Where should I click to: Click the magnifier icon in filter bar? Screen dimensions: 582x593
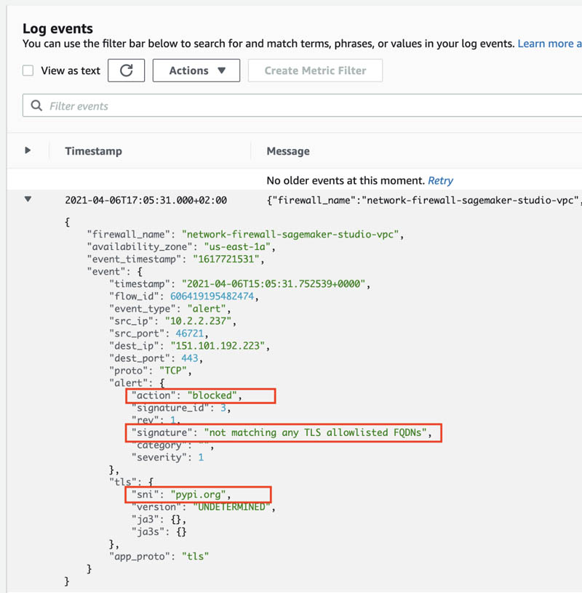click(36, 105)
